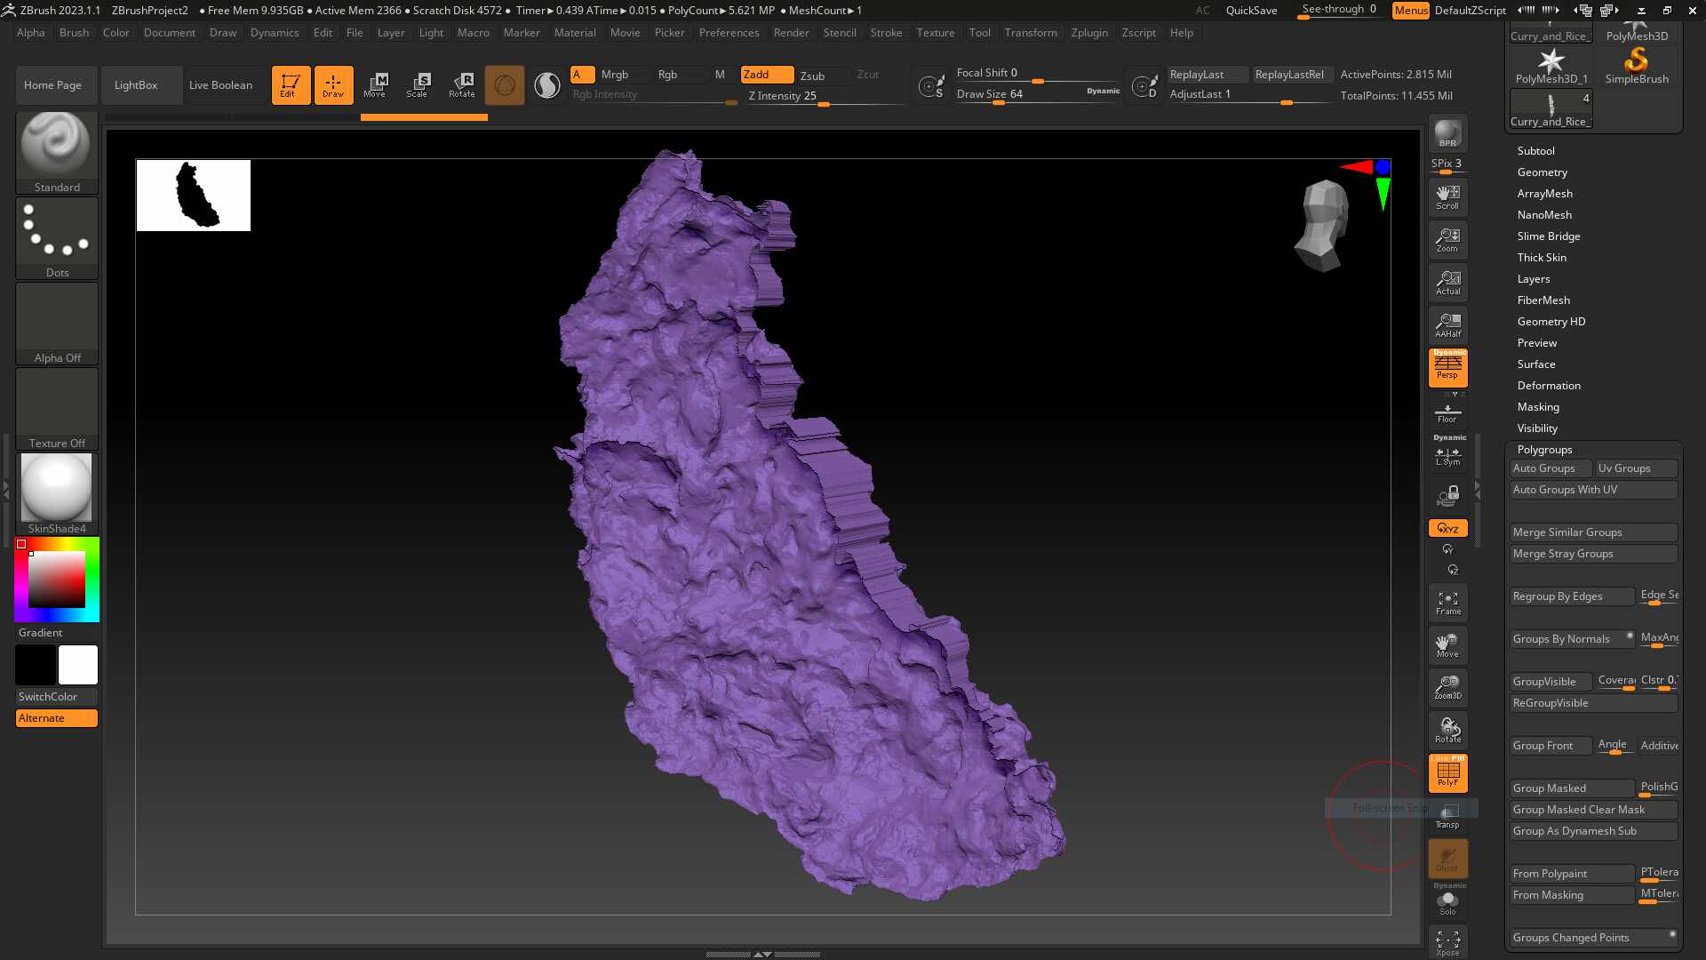Click the Solo mode icon
1706x960 pixels.
click(x=1447, y=902)
